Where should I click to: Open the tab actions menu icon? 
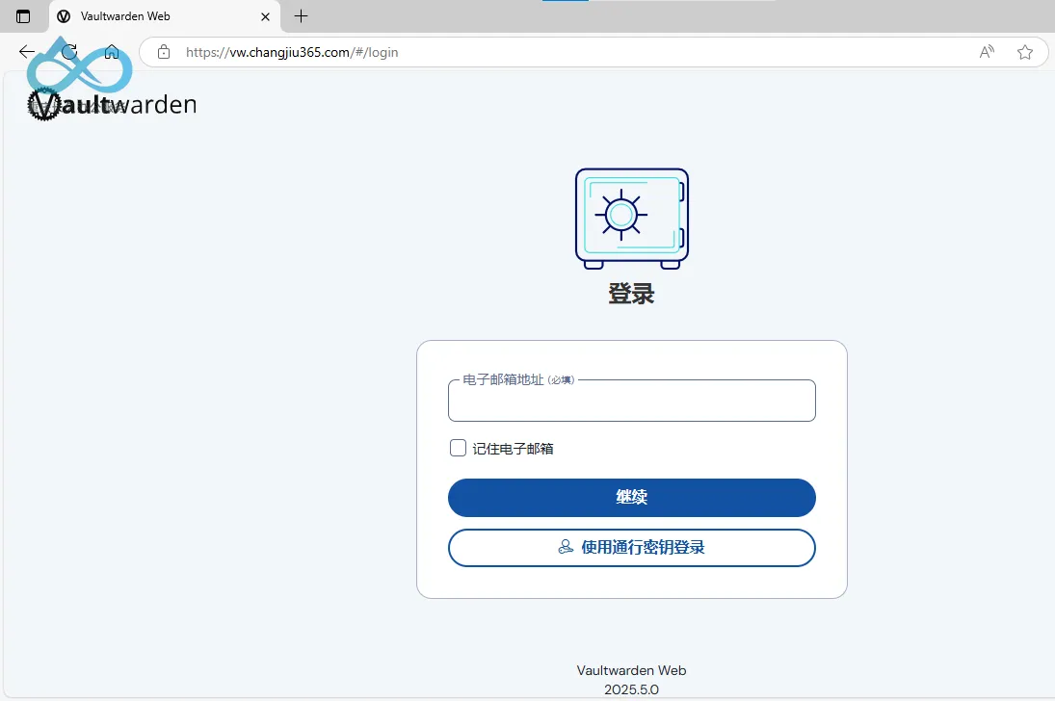point(23,16)
